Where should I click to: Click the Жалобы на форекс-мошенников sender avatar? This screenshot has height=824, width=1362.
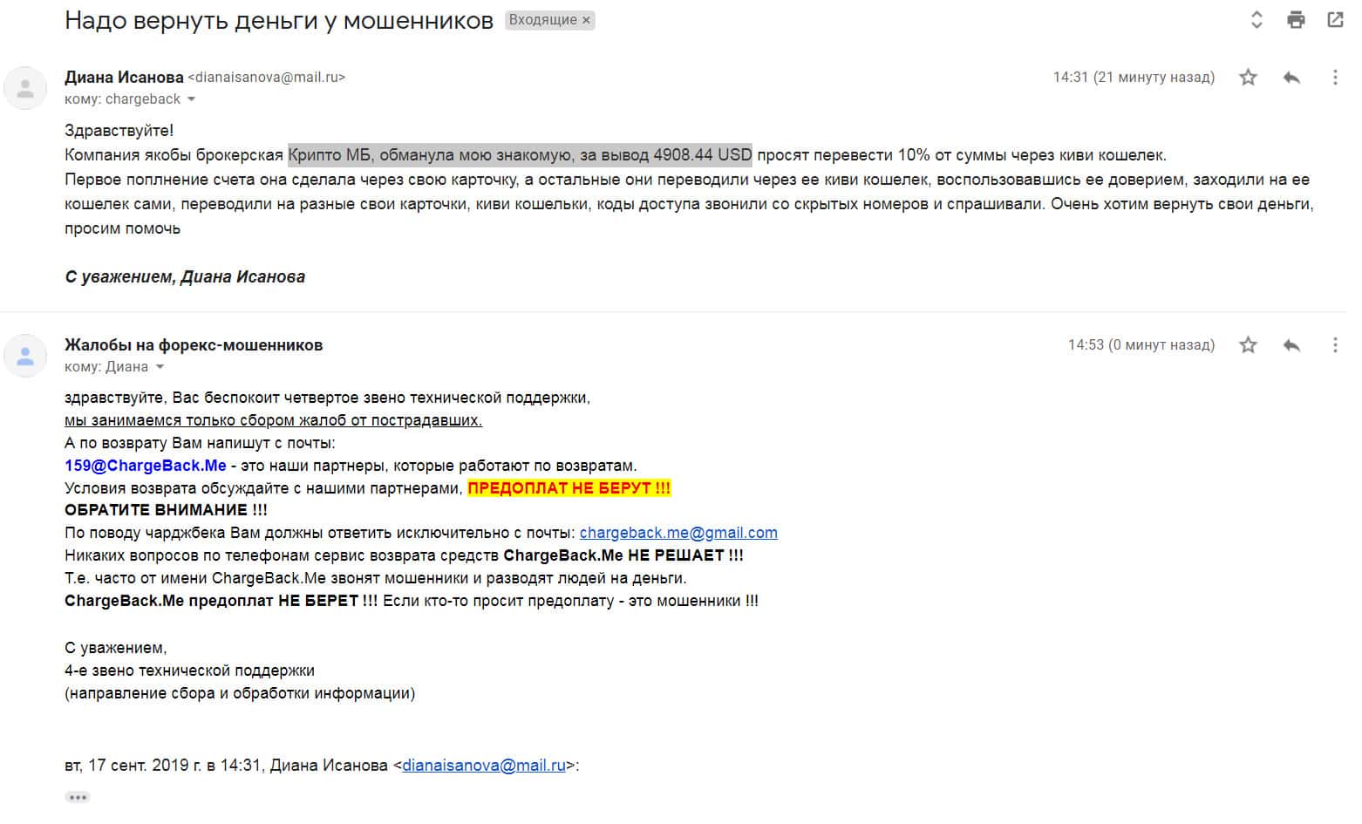click(x=25, y=356)
